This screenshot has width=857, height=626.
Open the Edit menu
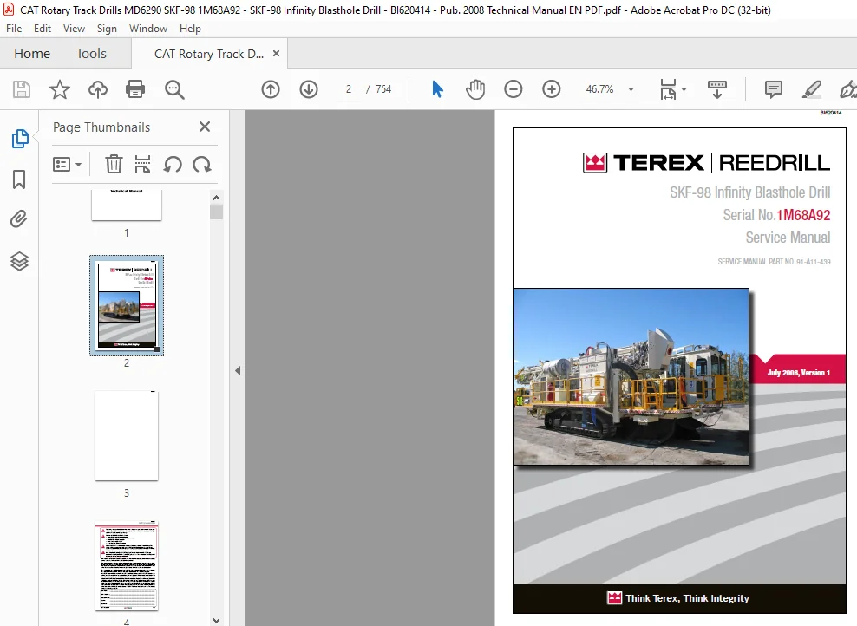[x=43, y=29]
